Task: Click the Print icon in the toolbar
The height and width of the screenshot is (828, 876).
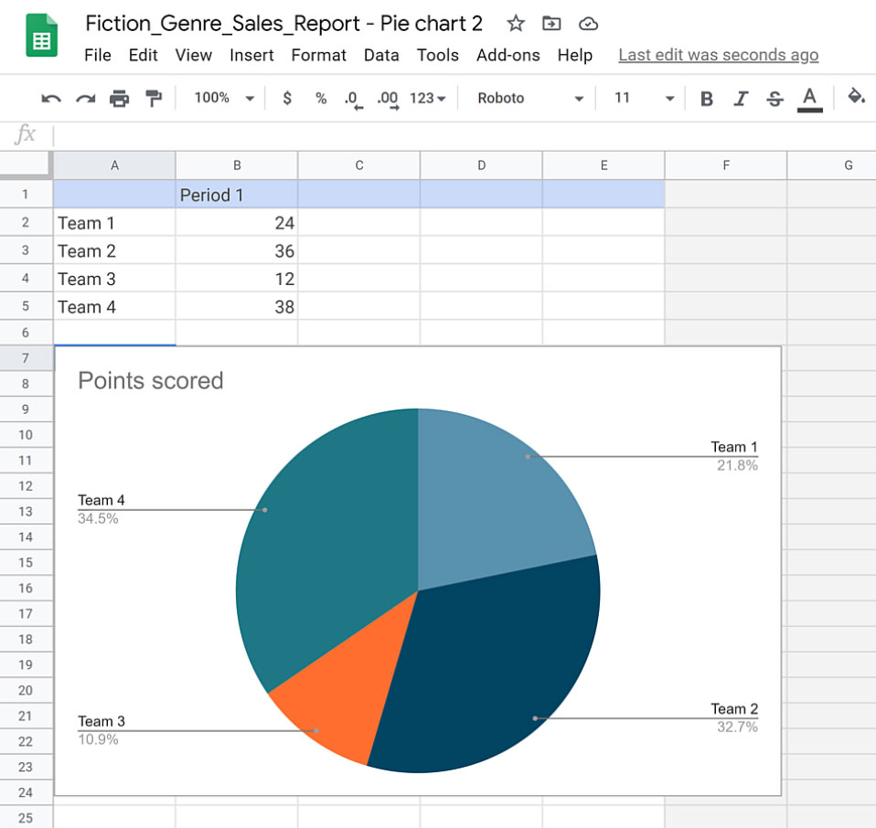Action: point(119,98)
